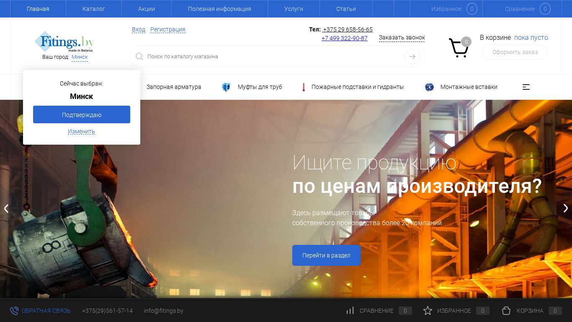Click the basket icon in footer
The height and width of the screenshot is (322, 572).
(506, 311)
